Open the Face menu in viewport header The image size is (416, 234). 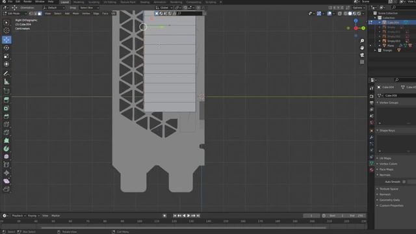coord(105,14)
